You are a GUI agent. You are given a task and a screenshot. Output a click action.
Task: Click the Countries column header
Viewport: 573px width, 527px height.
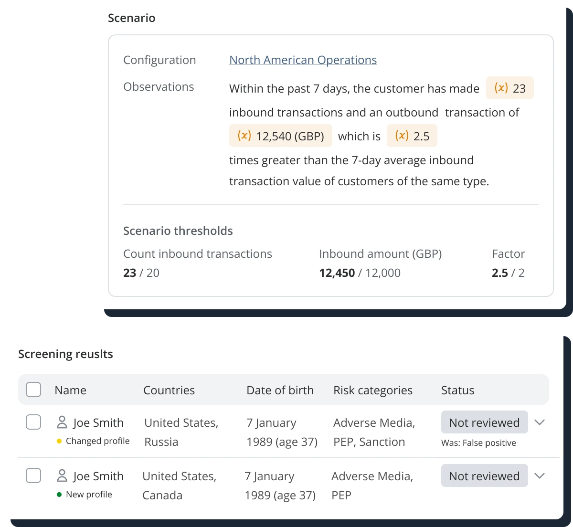tap(169, 390)
